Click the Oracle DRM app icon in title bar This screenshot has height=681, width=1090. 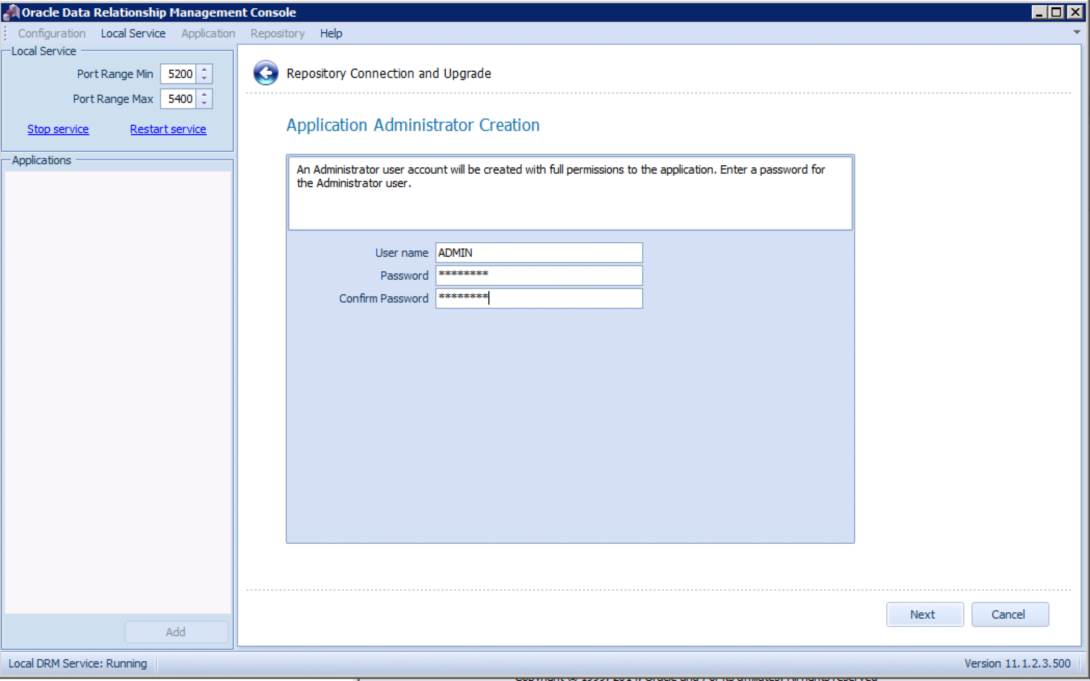pos(11,12)
